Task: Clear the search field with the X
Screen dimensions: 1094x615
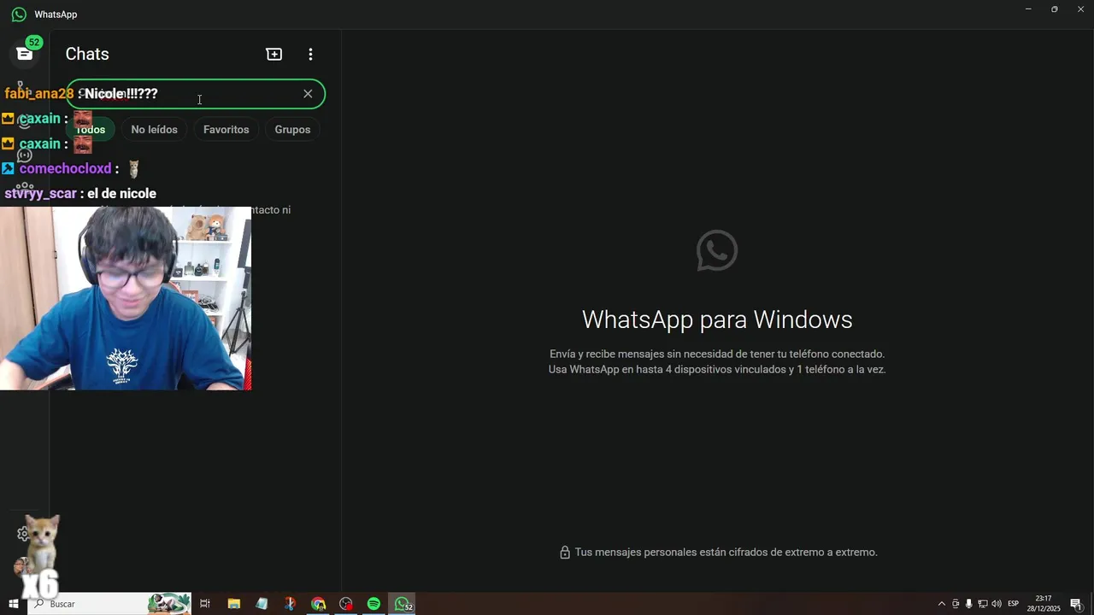Action: (308, 94)
